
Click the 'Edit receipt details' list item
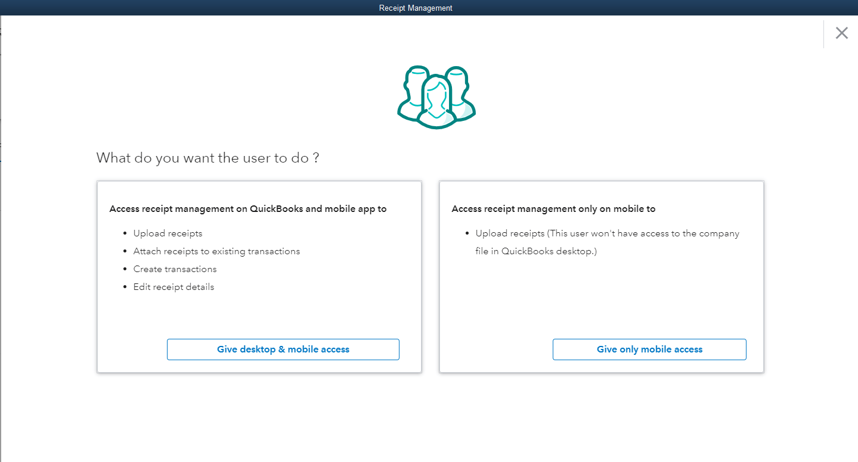click(174, 287)
